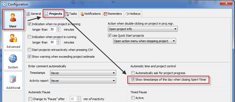This screenshot has width=235, height=102.
Task: Open the Hotkeys tab
Action: 133,14
